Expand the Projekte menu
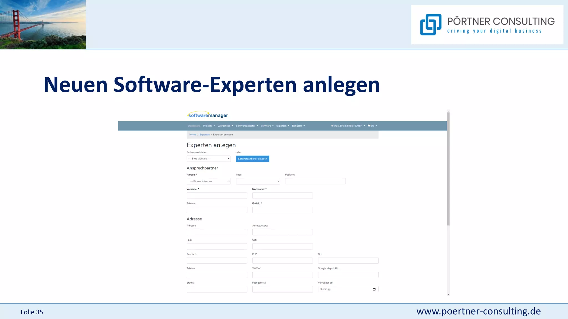This screenshot has width=568, height=319. [x=209, y=126]
